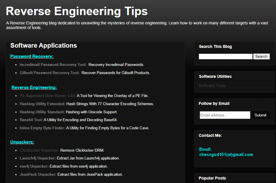The width and height of the screenshot is (276, 183).
Task: Open Hashing Utility Extended link
Action: (x=42, y=104)
